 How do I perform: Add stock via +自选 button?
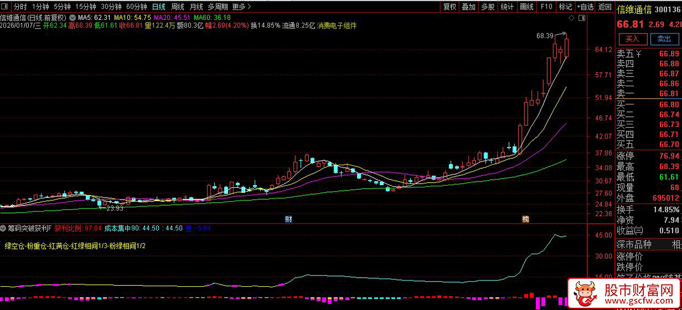[585, 7]
